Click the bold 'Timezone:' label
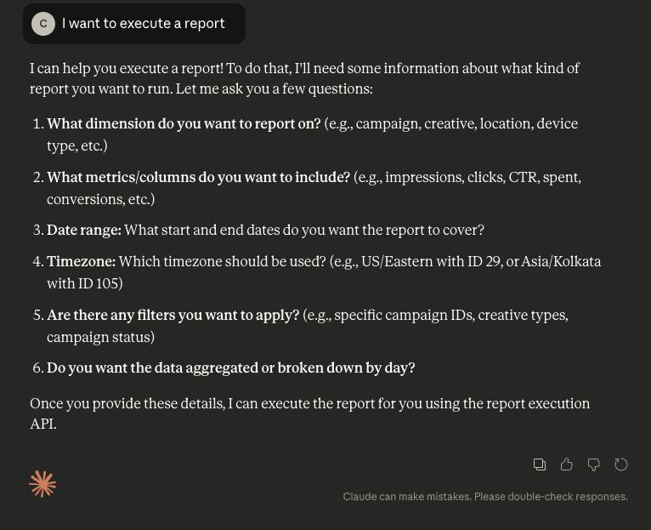 [81, 261]
